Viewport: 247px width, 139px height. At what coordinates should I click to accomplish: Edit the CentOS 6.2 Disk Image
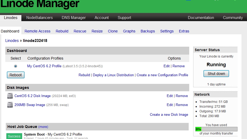(x=170, y=96)
